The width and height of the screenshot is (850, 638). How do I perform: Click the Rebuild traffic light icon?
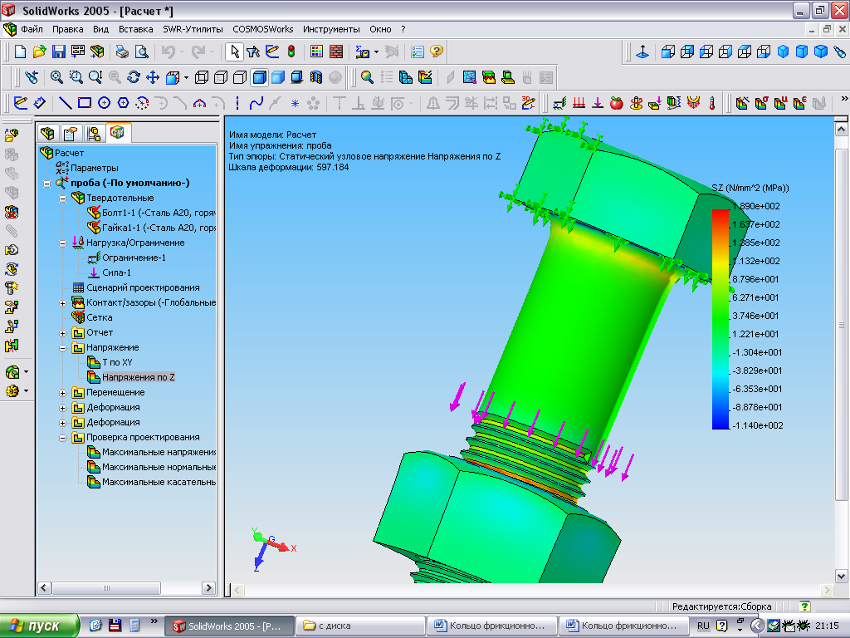tap(291, 52)
